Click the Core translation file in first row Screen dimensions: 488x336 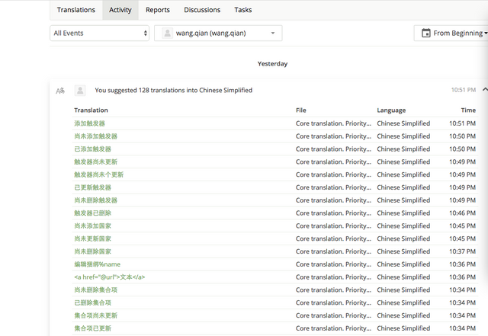pyautogui.click(x=333, y=123)
